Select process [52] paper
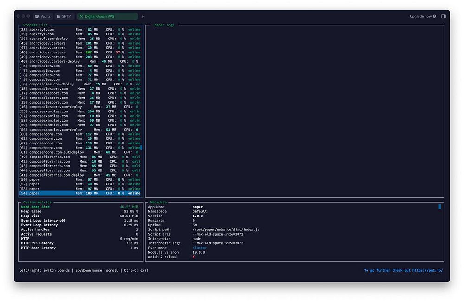Screen dimensions: 464x301 [80, 184]
